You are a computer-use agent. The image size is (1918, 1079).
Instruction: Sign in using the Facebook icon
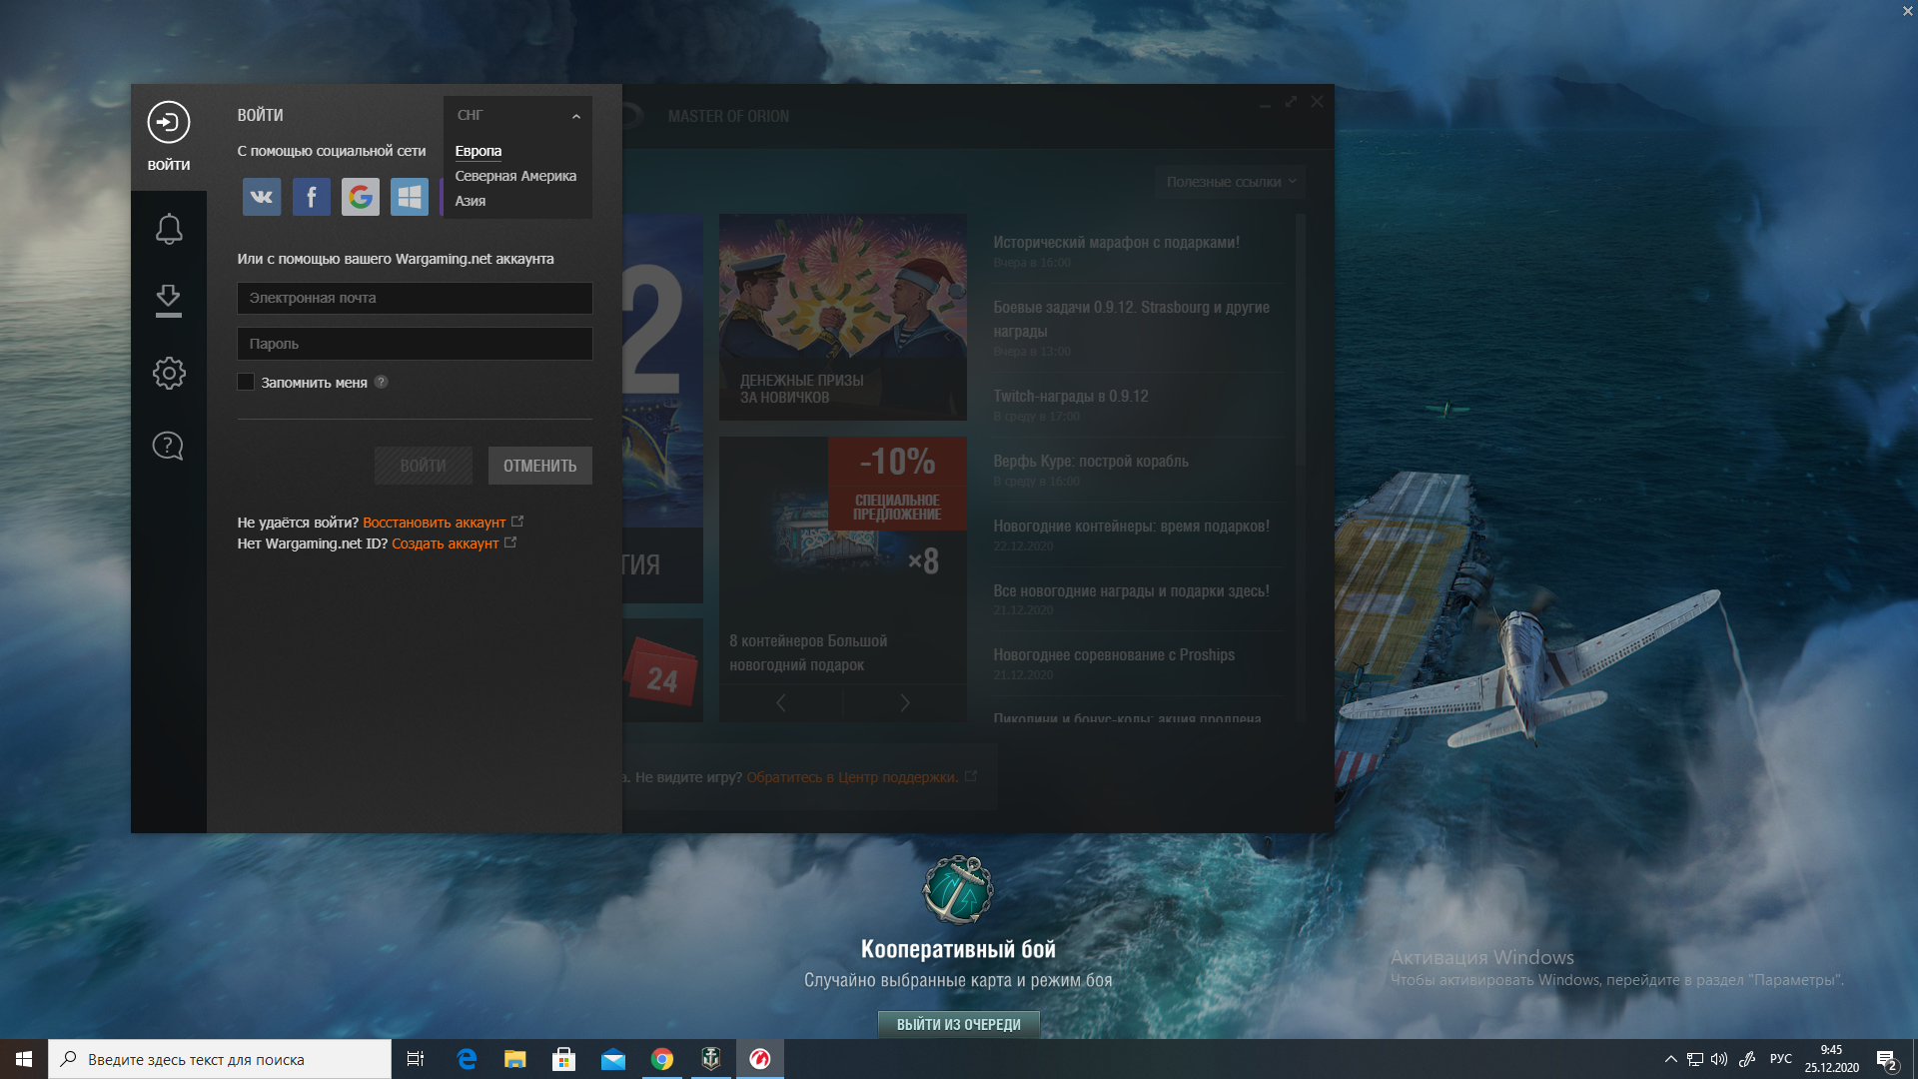(x=311, y=197)
